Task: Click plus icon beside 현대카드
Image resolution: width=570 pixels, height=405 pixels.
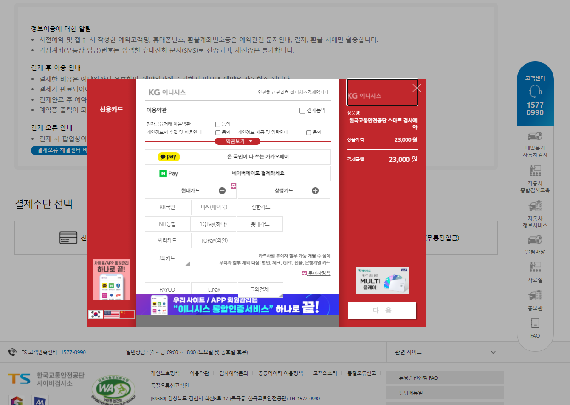Action: [222, 191]
